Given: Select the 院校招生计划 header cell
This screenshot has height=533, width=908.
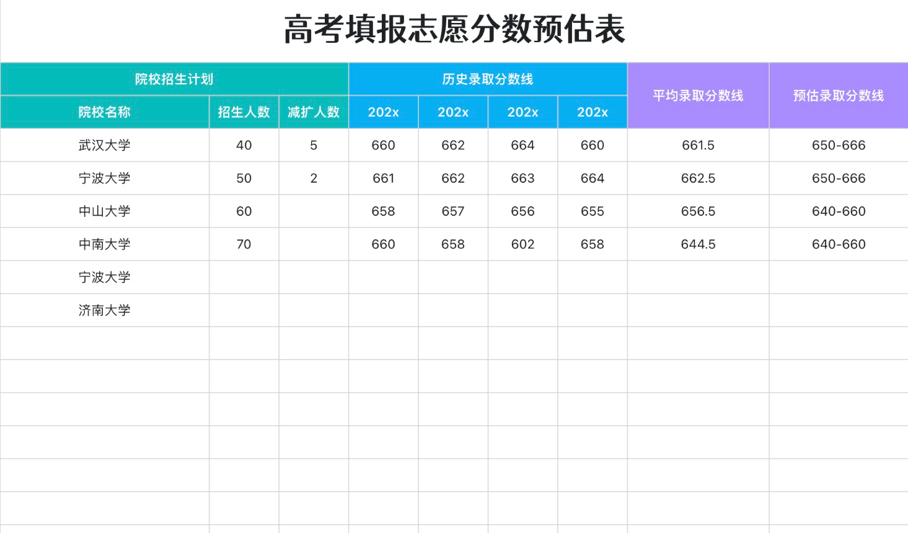Looking at the screenshot, I should (x=174, y=79).
